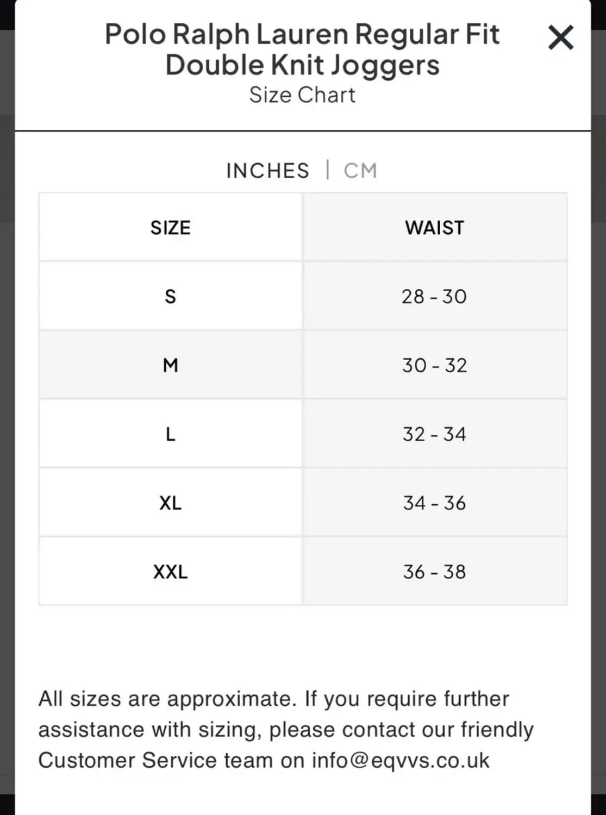Click the Size Chart subtitle text
Screen dimensions: 606x815
(x=302, y=95)
